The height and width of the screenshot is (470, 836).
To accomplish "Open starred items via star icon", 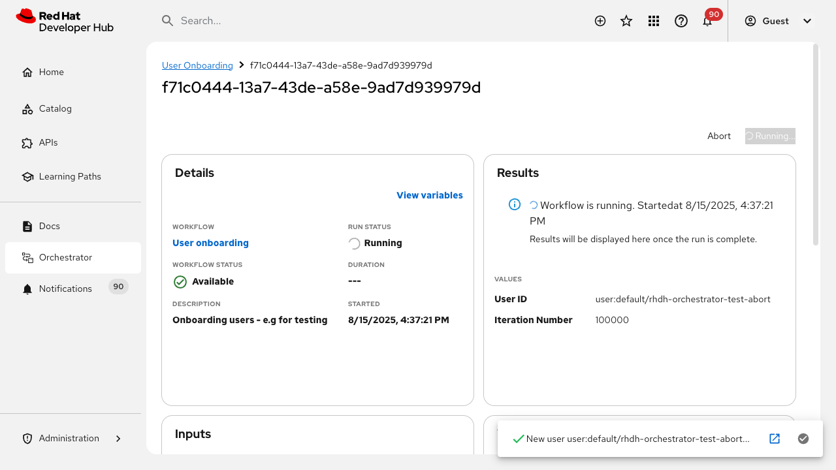I will pos(626,21).
